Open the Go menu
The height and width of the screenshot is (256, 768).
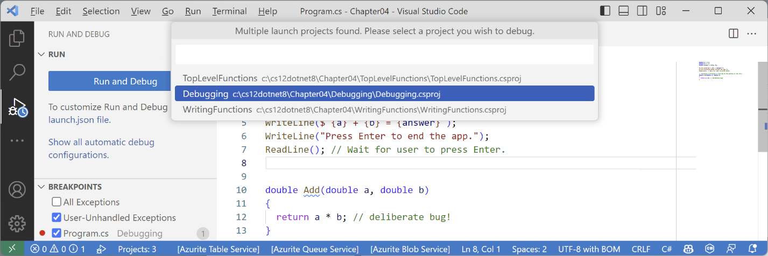click(x=168, y=11)
